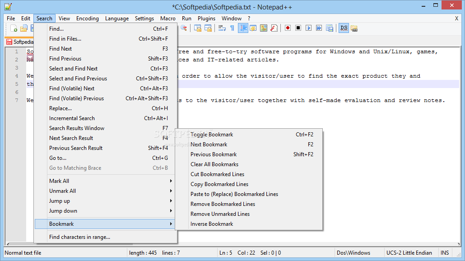Toggle synchronize horizontal scrolling icon
Image resolution: width=465 pixels, height=261 pixels.
tap(208, 28)
